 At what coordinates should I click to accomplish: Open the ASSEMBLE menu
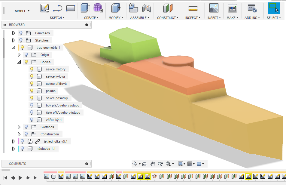click(x=140, y=18)
